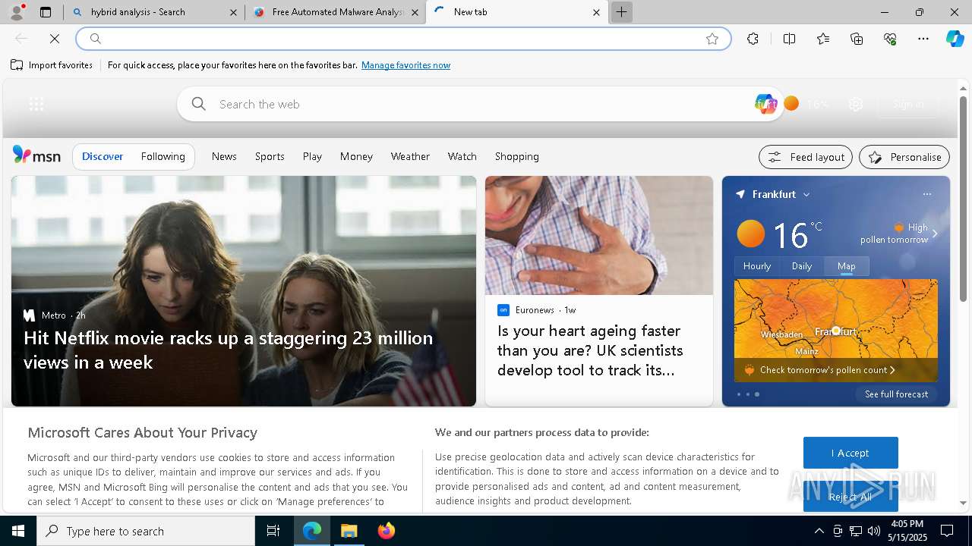Click Reject All cookies button
This screenshot has width=972, height=546.
(850, 497)
